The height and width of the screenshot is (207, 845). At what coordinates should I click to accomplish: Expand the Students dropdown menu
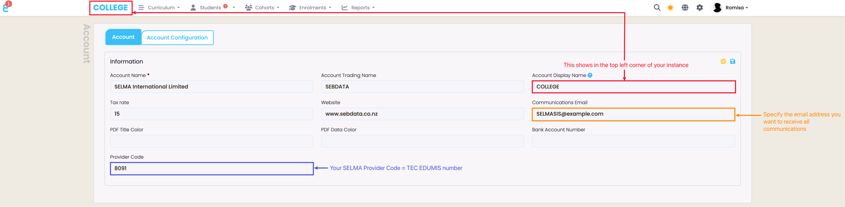[x=213, y=8]
